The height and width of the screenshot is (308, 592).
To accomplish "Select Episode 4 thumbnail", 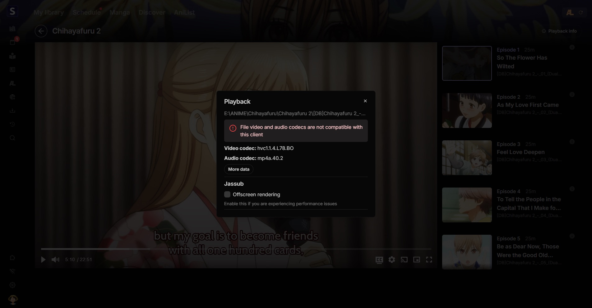I will (x=467, y=205).
